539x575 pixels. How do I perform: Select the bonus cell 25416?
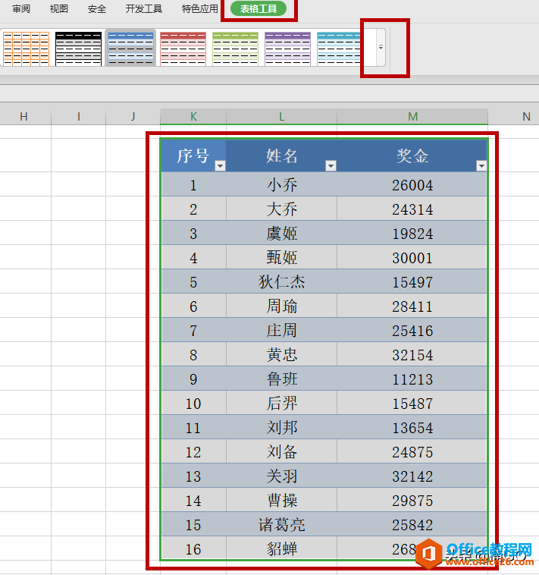(412, 330)
